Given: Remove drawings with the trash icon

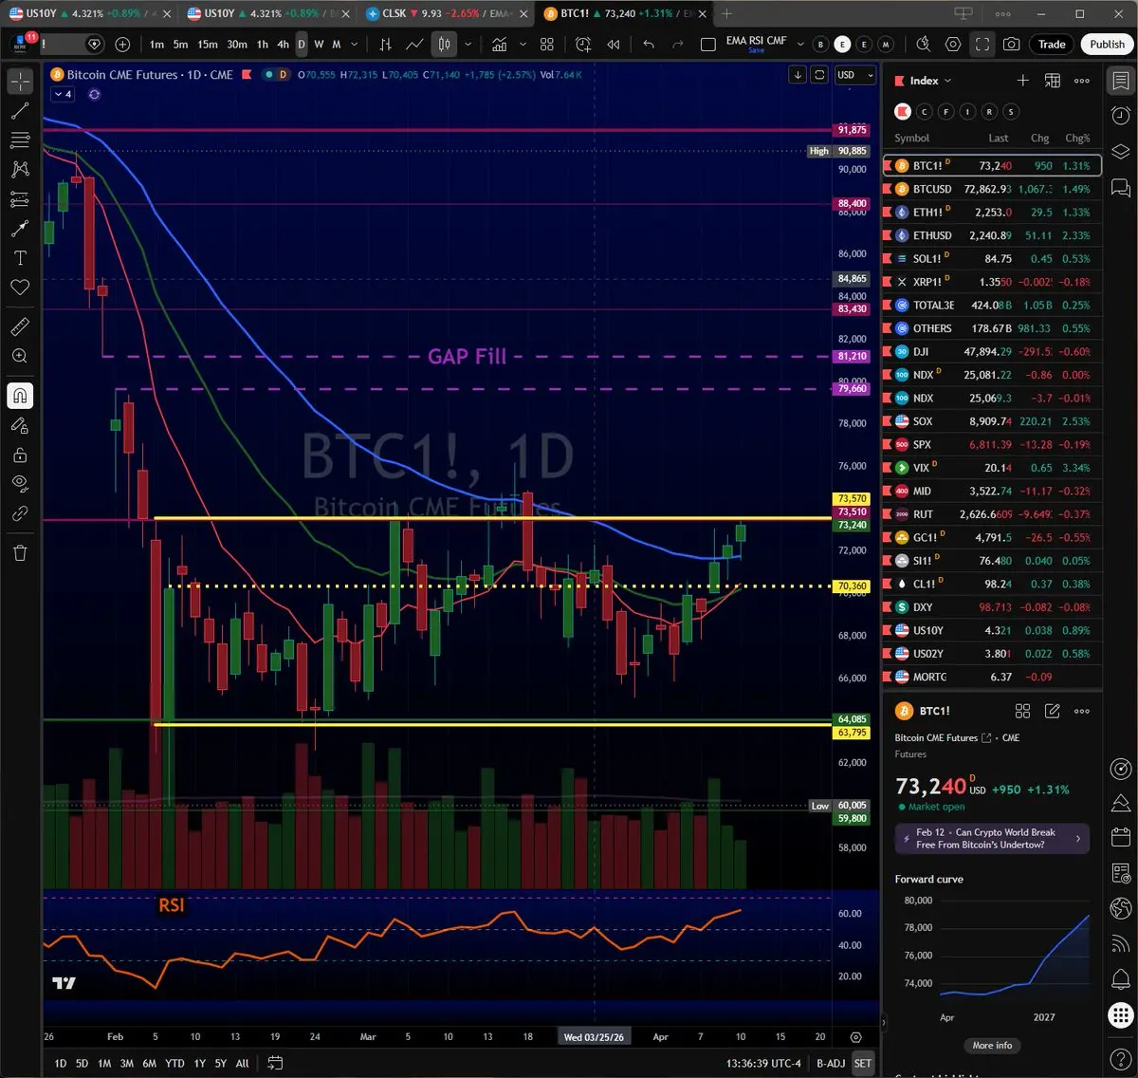Looking at the screenshot, I should [x=20, y=552].
